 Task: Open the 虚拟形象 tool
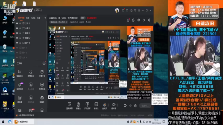(x=31, y=99)
